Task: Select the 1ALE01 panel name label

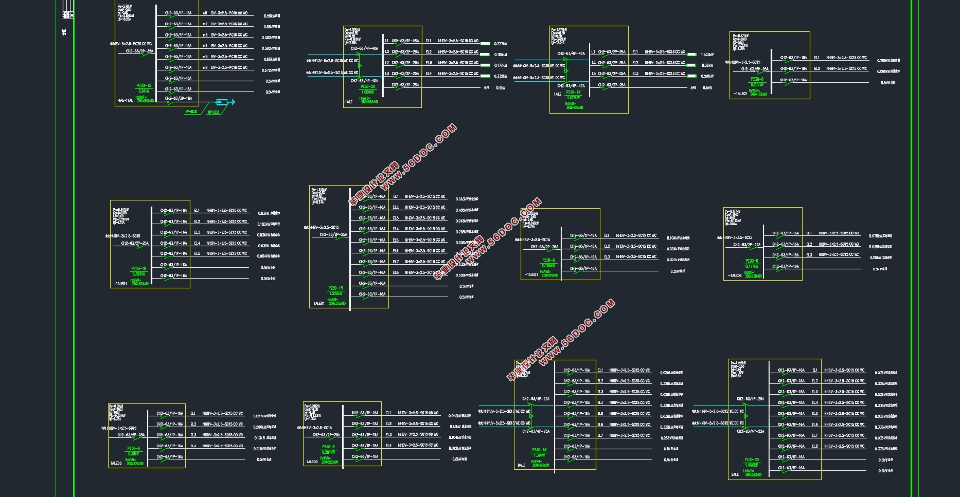Action: [x=319, y=304]
